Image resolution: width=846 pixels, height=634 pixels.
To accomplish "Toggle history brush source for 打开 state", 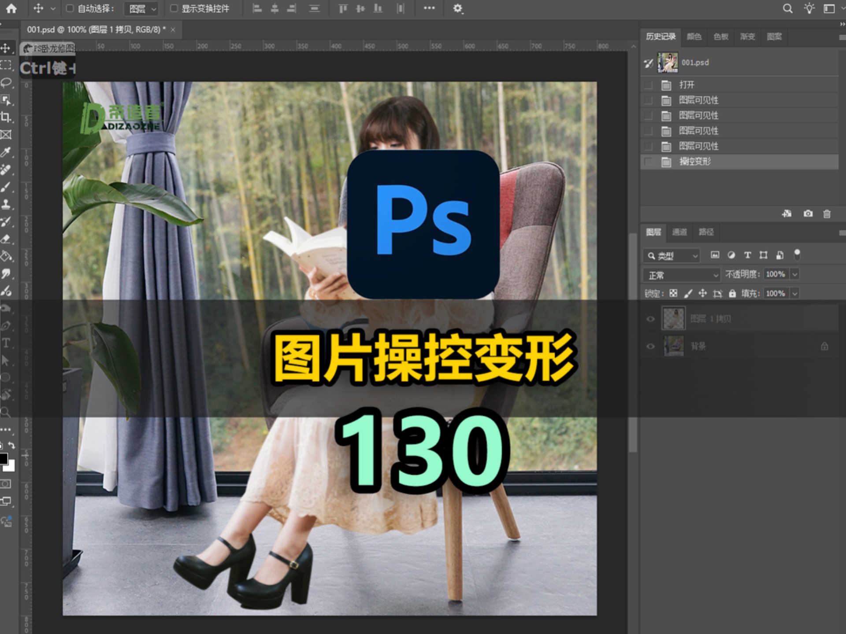I will (x=648, y=85).
